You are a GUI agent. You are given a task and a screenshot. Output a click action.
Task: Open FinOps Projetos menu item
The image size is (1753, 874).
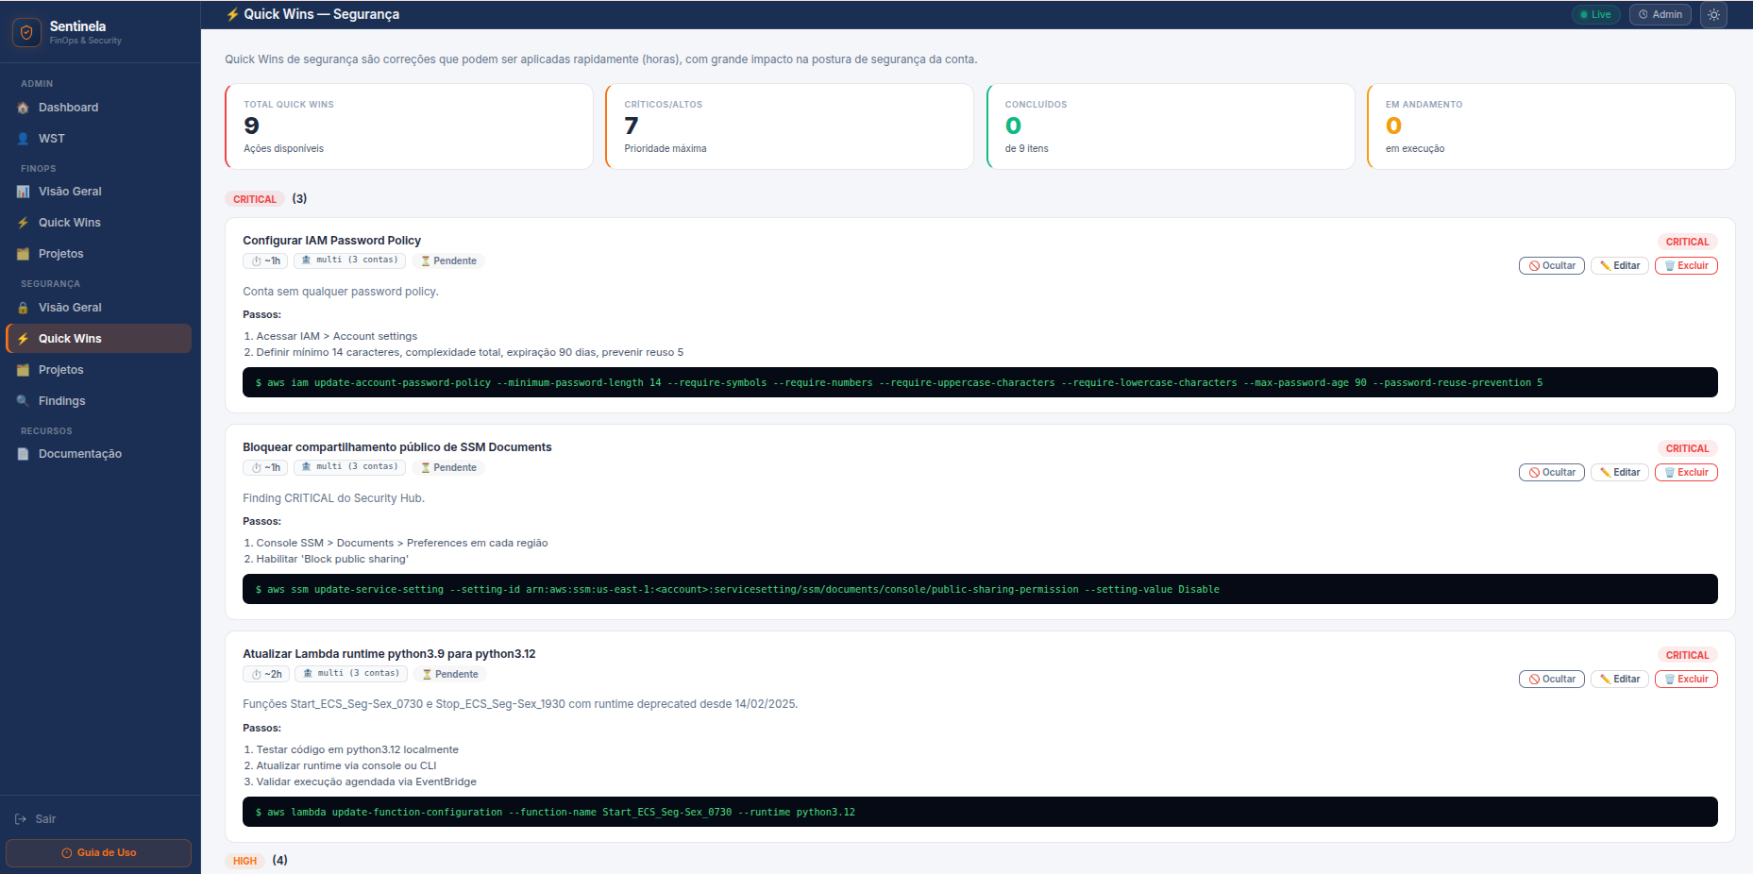(x=98, y=254)
